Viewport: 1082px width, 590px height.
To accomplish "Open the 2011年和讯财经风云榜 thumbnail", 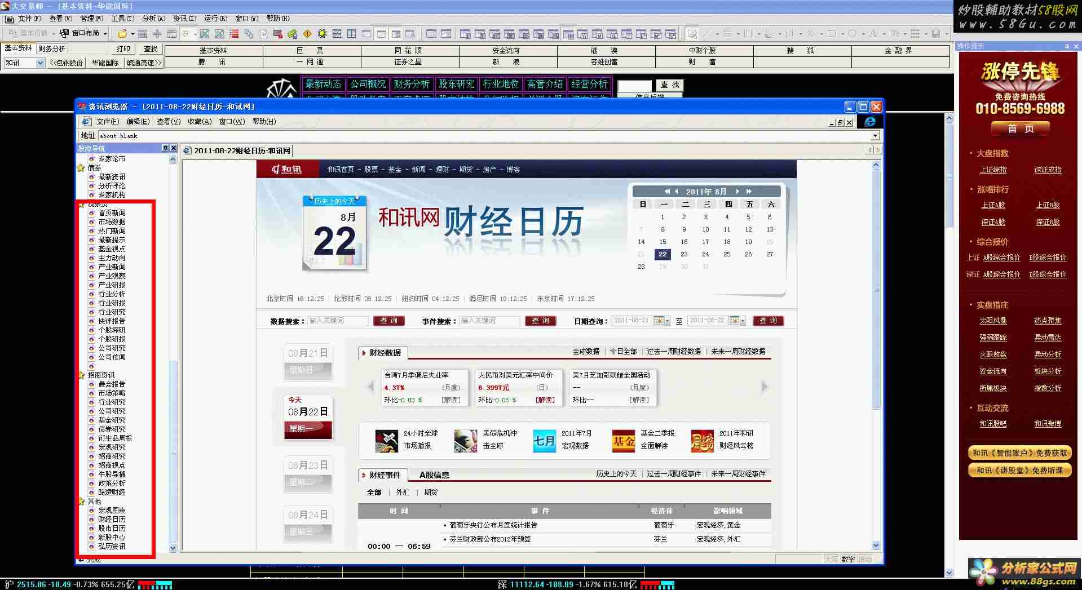I will pyautogui.click(x=703, y=440).
